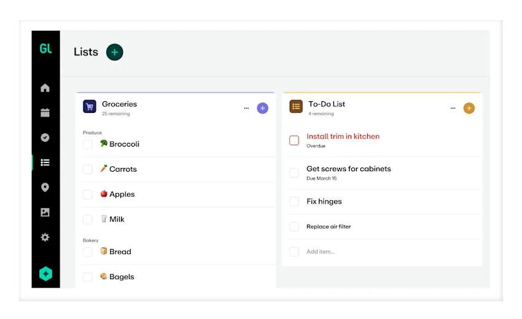Click the milk glass emoji icon
The width and height of the screenshot is (522, 319).
point(104,218)
